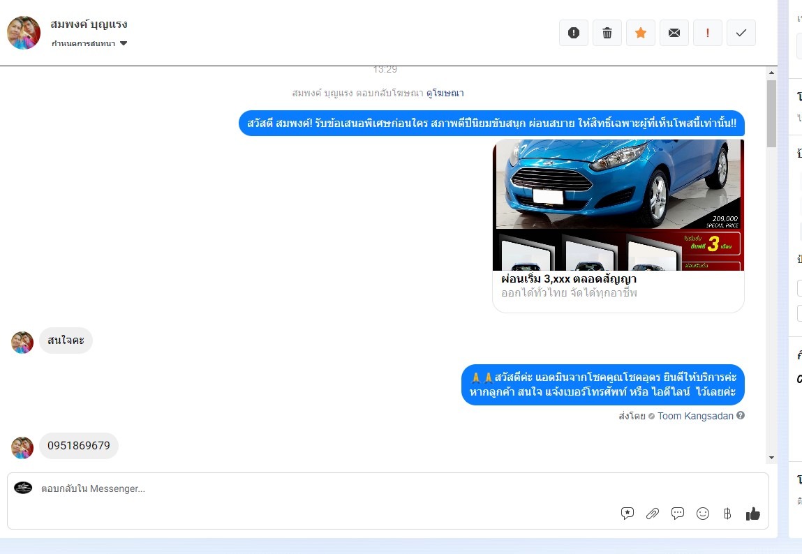Click avatar next to สนใจคะ message
This screenshot has width=802, height=554.
[x=22, y=343]
